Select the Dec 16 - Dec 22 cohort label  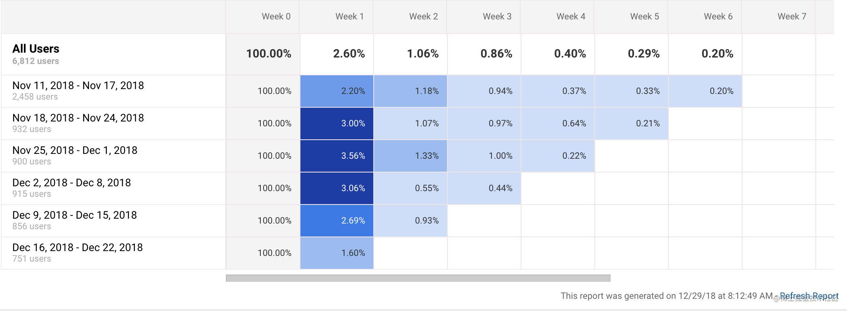(x=77, y=247)
